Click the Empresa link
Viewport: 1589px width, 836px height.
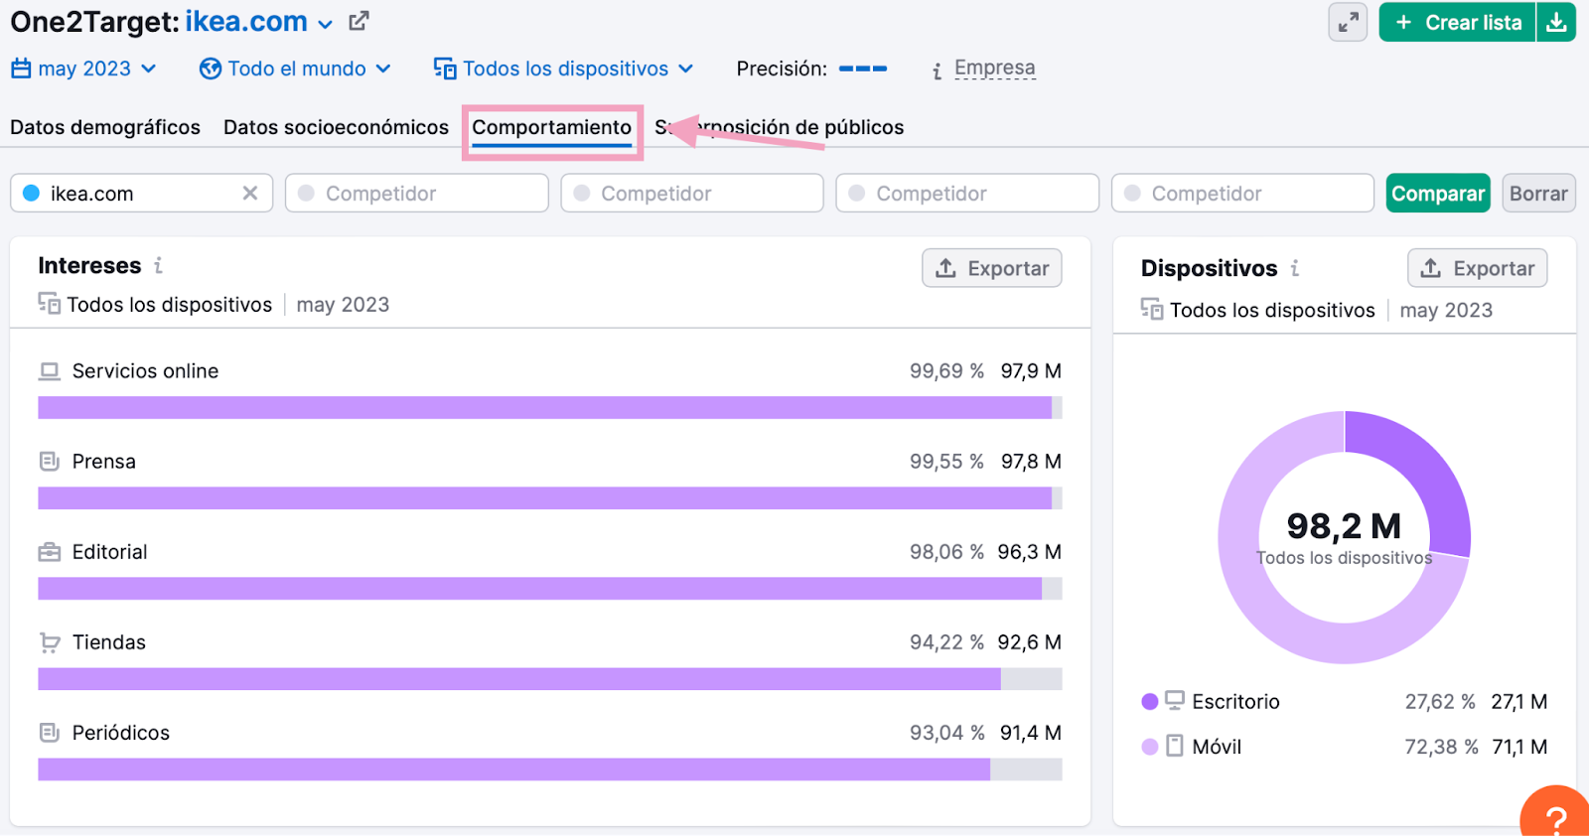pos(995,68)
